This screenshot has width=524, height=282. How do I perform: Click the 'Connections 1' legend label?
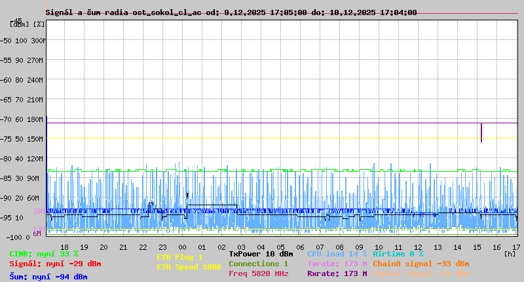[258, 264]
